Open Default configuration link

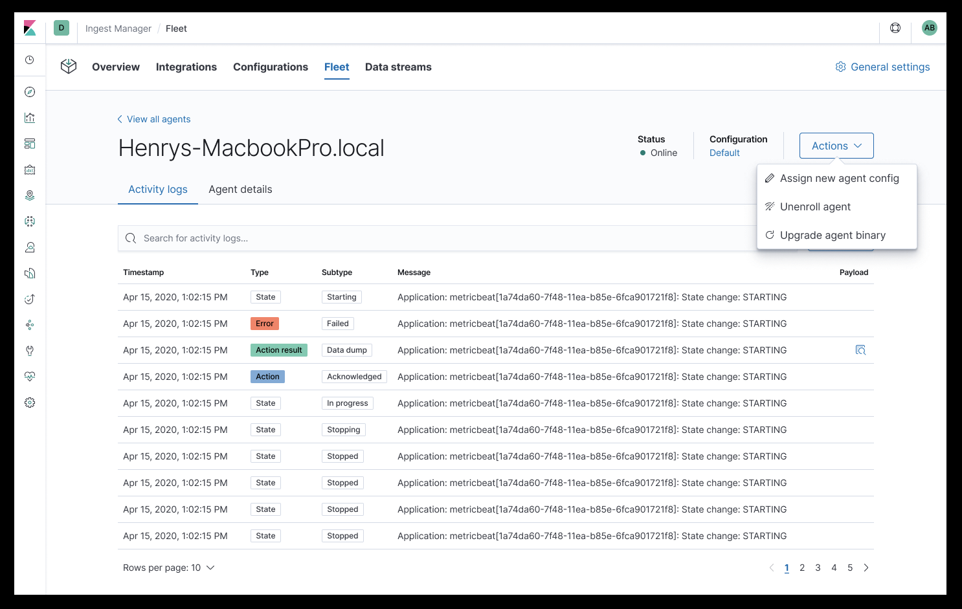coord(724,153)
